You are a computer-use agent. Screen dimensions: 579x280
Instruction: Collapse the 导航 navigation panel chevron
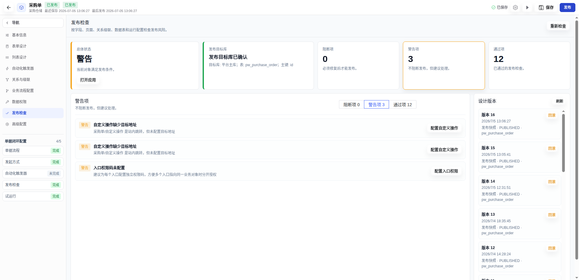(7, 23)
